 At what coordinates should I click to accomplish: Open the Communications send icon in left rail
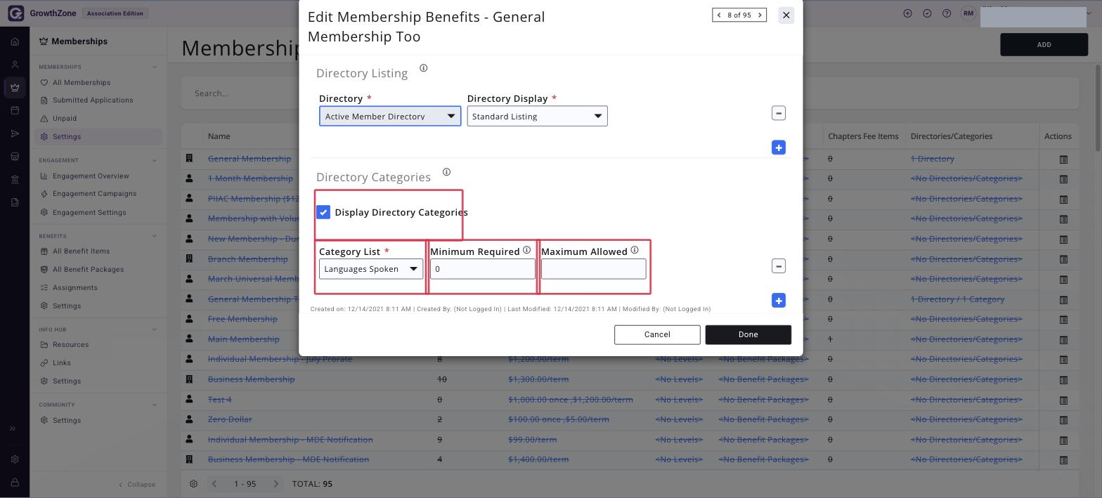tap(15, 133)
